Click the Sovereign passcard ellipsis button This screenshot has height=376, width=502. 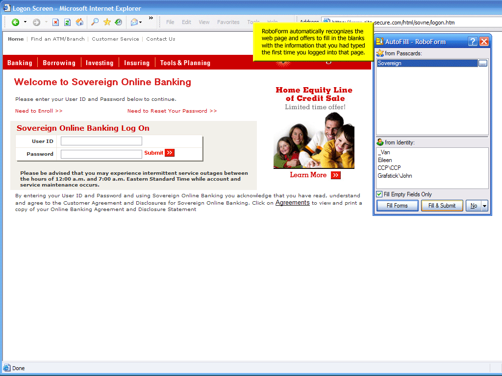482,63
